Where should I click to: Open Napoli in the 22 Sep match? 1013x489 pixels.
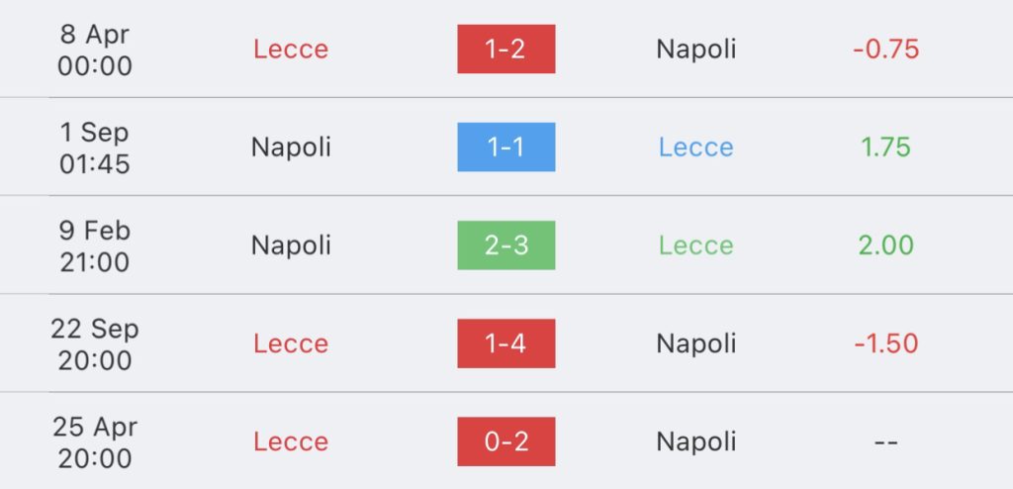(x=695, y=343)
